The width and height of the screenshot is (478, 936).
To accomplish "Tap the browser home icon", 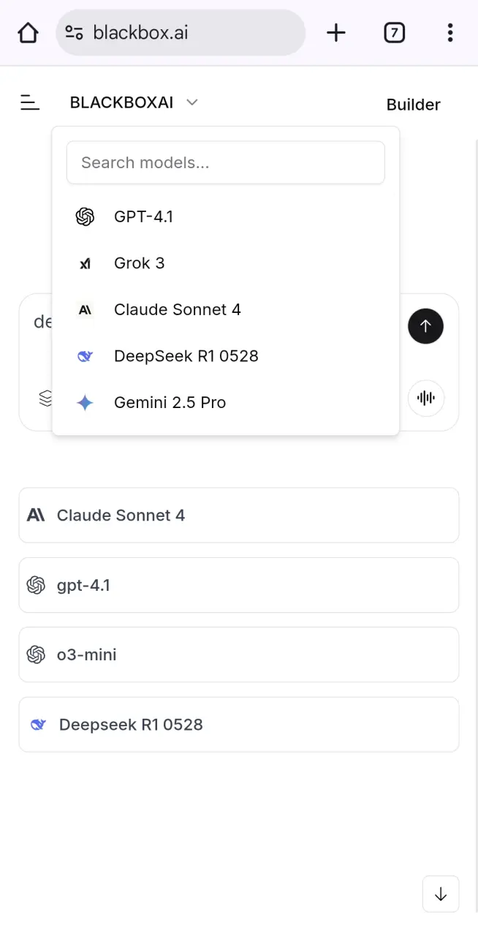I will point(28,32).
